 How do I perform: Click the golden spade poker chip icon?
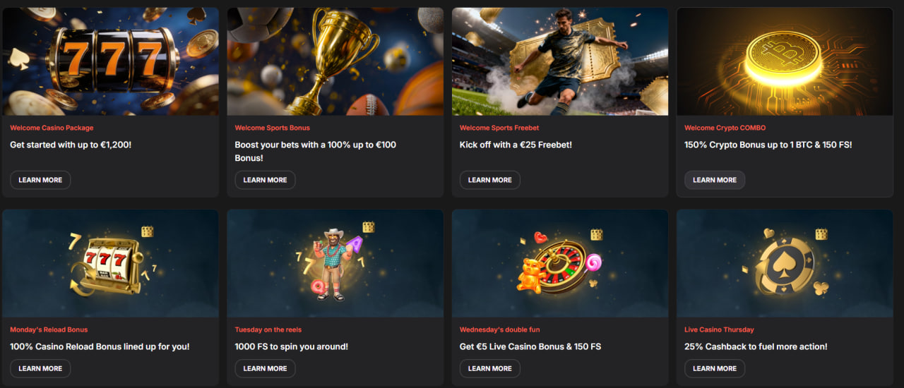[x=784, y=261]
